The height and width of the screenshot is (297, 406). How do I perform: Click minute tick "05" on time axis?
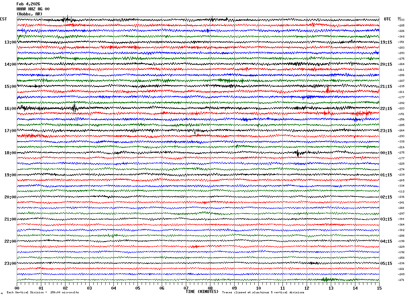(138, 288)
